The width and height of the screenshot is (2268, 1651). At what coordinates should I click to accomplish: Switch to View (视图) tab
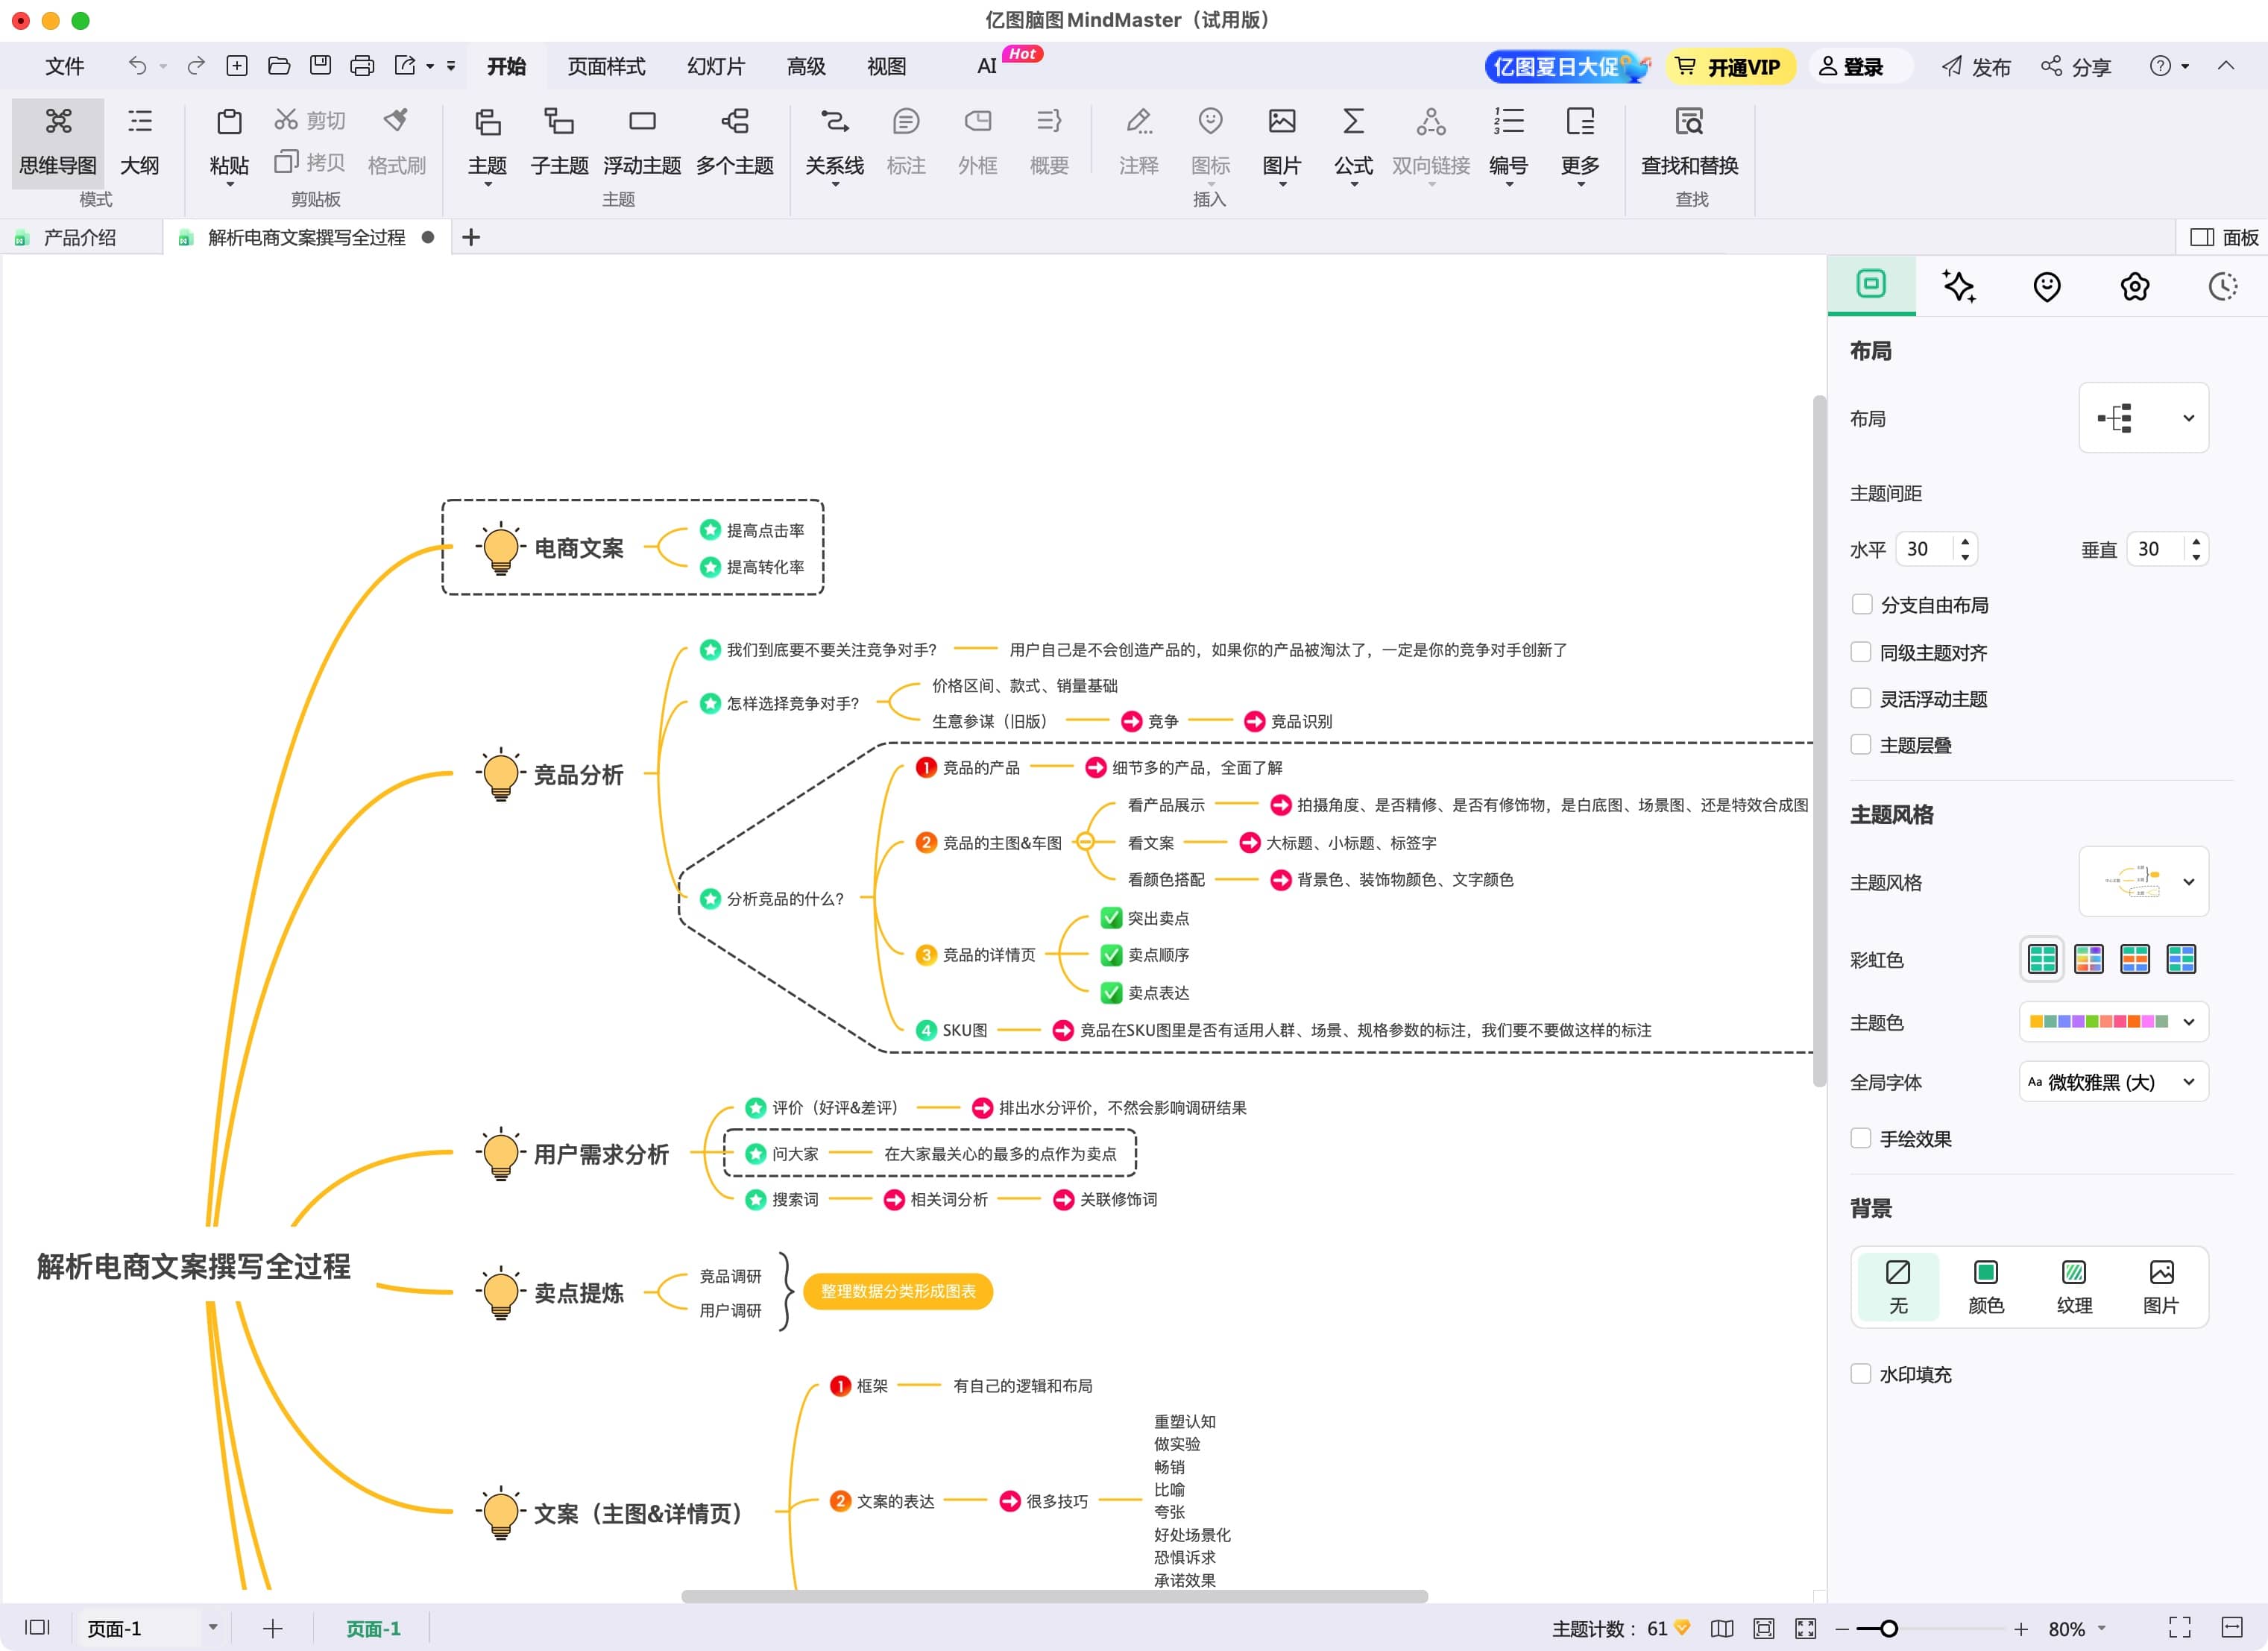(886, 66)
